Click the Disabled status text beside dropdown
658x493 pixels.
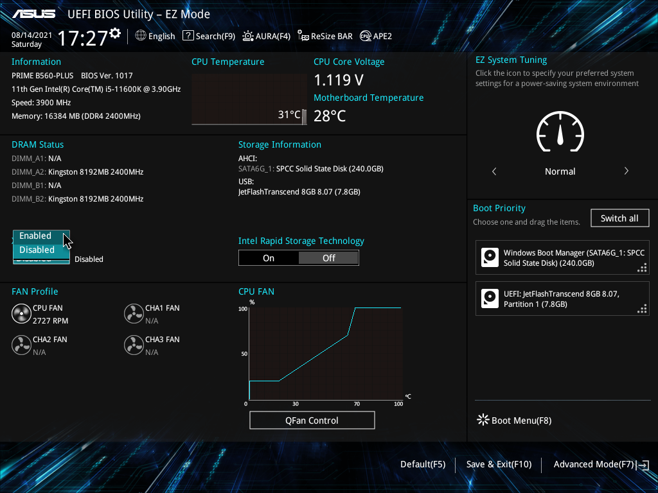pos(89,259)
